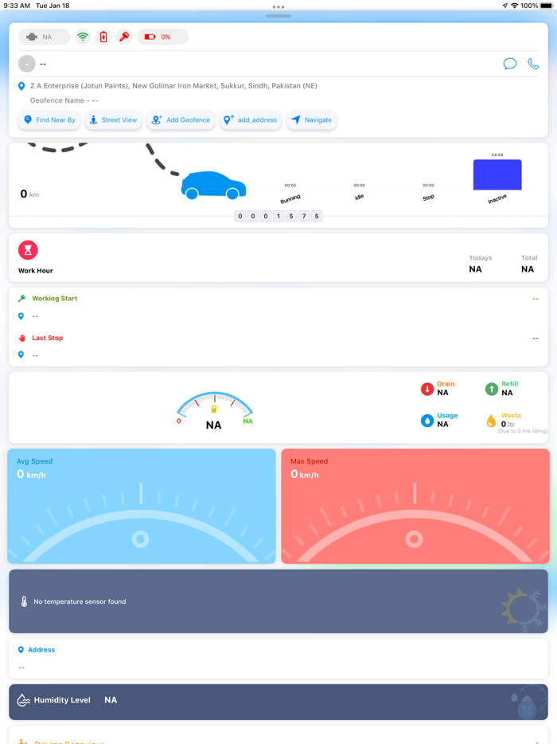
Task: Tap the location pin beside Z A Enterprise address
Action: (x=21, y=86)
